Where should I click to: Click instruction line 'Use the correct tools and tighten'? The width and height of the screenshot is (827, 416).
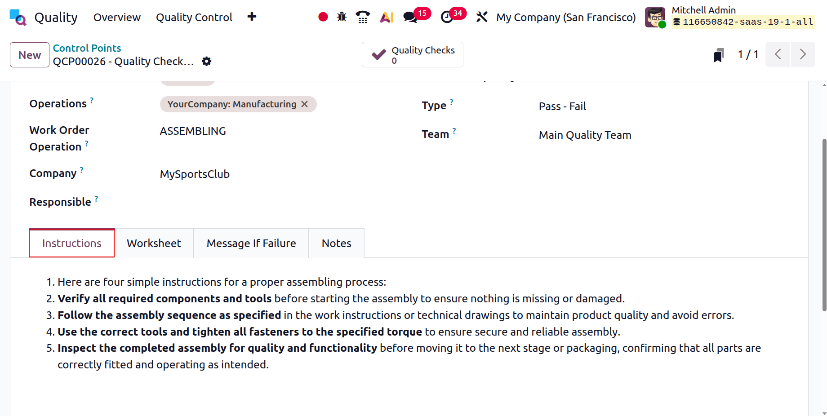(240, 332)
